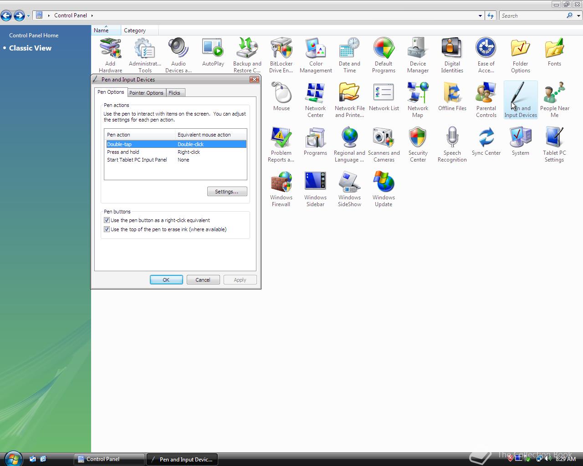Select Press and hold pen action
The width and height of the screenshot is (583, 466).
click(176, 152)
